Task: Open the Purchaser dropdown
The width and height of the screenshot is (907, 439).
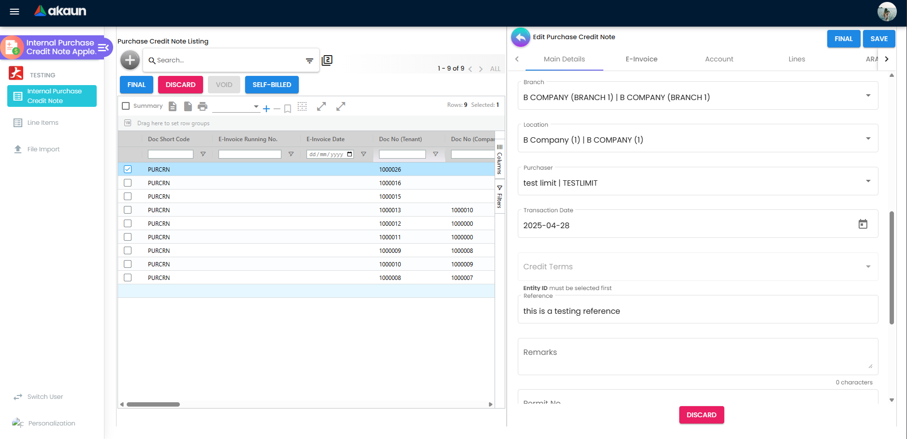Action: [x=698, y=182]
